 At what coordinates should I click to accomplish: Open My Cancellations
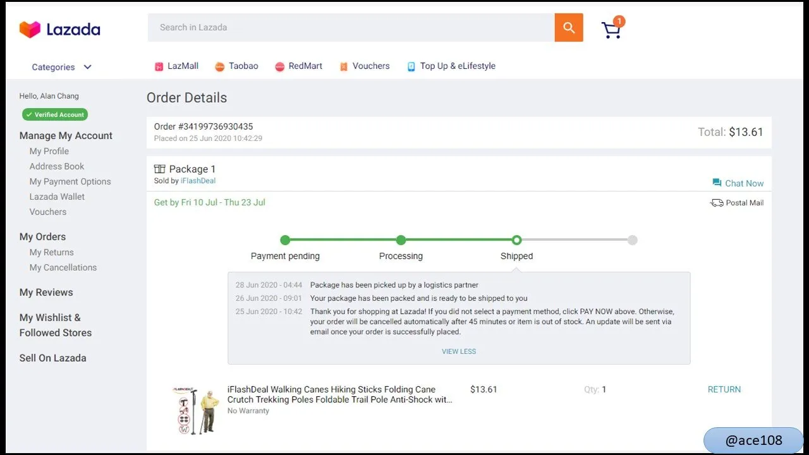63,267
